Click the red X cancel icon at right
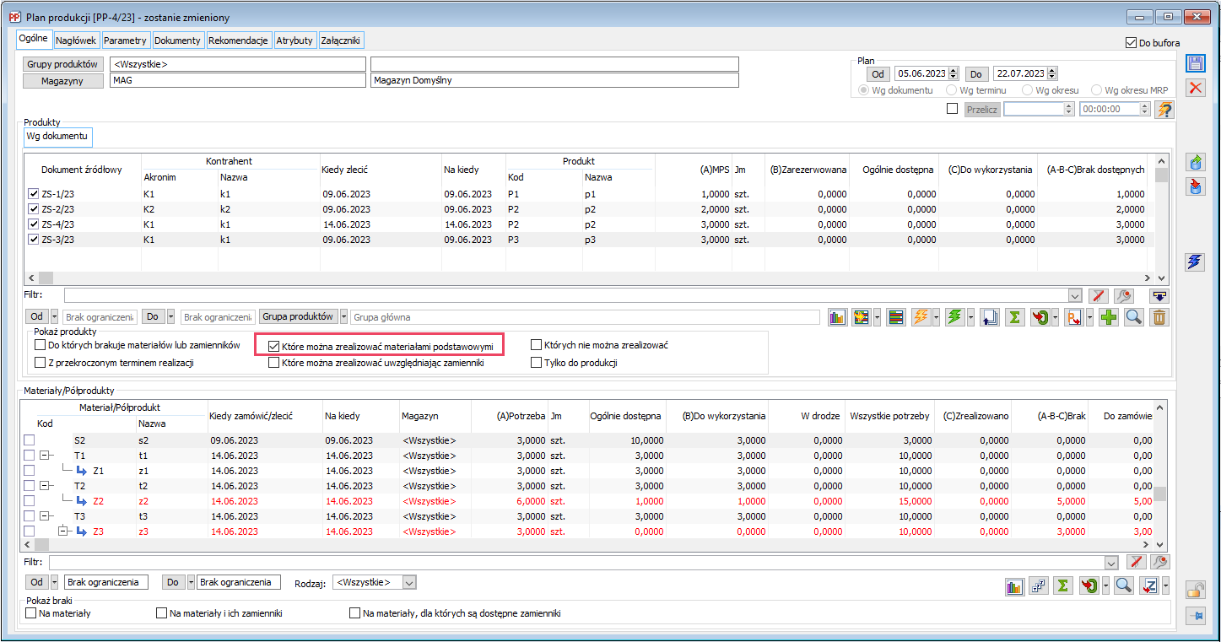The image size is (1221, 642). (1195, 88)
